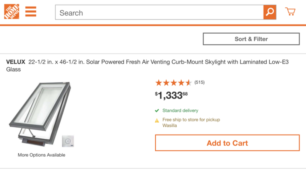Add the VELUX skylight to cart
This screenshot has width=306, height=172.
click(227, 143)
